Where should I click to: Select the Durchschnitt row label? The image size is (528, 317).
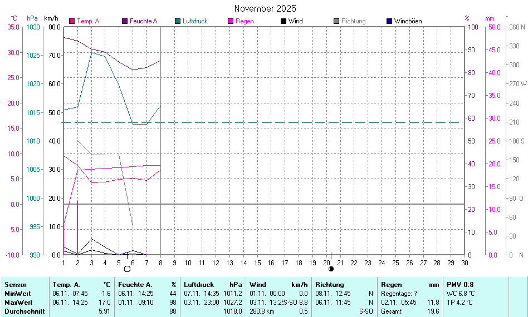pyautogui.click(x=25, y=311)
